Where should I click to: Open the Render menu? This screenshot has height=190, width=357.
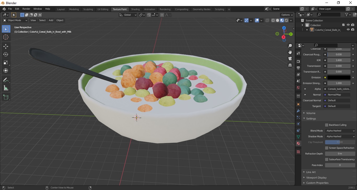(x=26, y=9)
